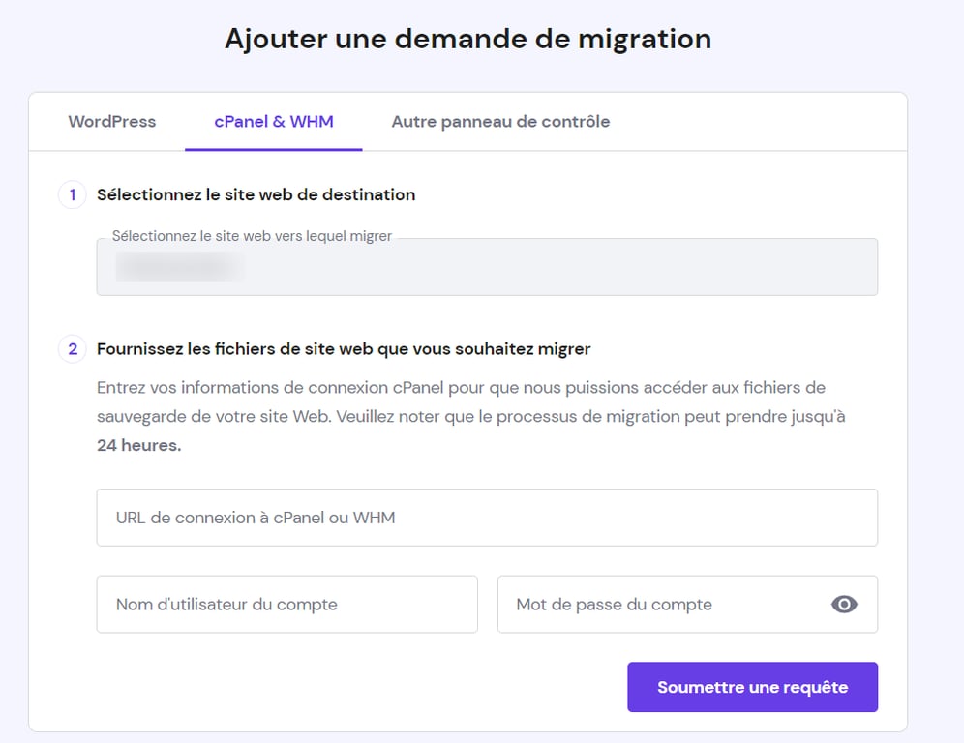Open the Autre panneau de contrôle tab

tap(499, 121)
